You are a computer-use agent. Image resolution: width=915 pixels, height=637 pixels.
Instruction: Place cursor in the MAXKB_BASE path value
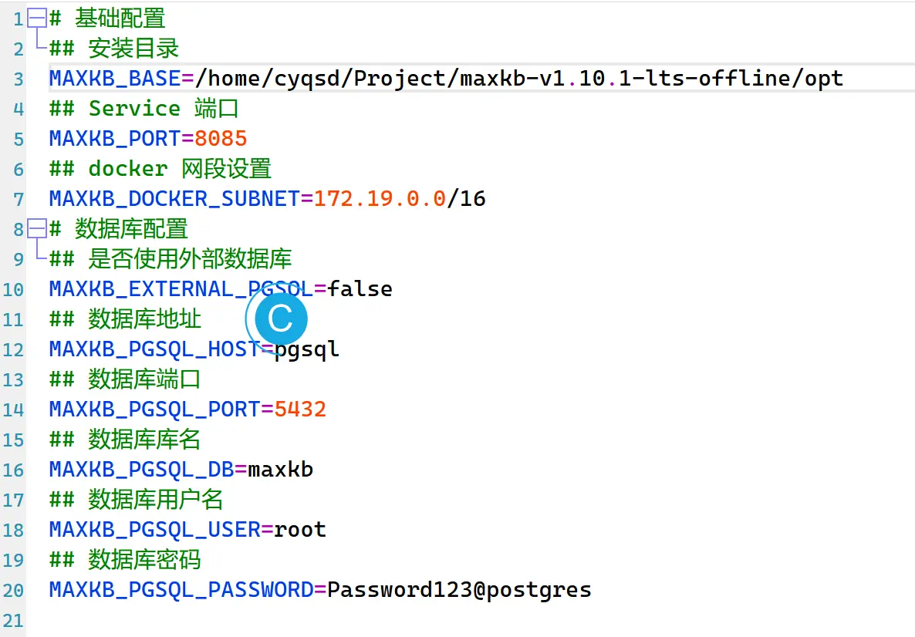coord(519,78)
